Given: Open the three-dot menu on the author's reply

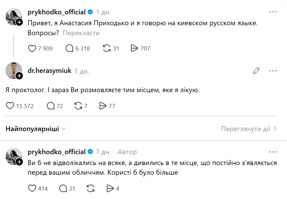Looking at the screenshot, I should coord(272,152).
